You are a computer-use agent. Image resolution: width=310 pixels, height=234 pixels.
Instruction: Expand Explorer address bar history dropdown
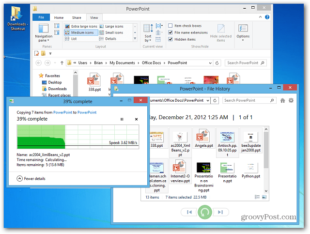(210, 63)
